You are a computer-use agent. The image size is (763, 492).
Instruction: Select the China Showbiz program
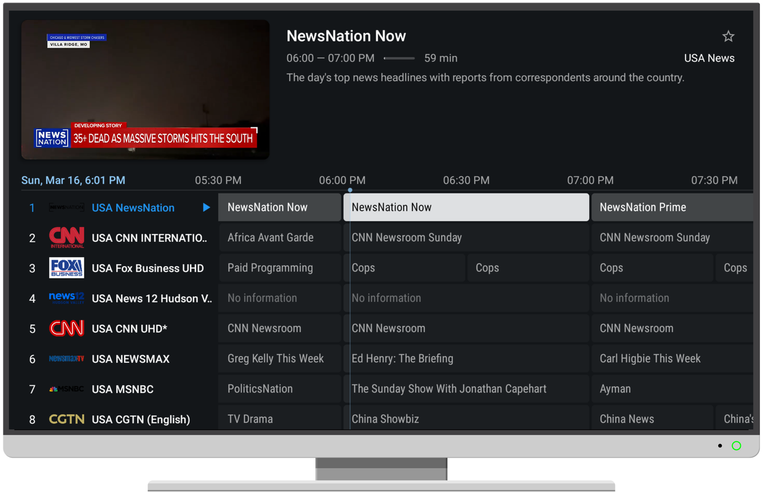click(466, 418)
